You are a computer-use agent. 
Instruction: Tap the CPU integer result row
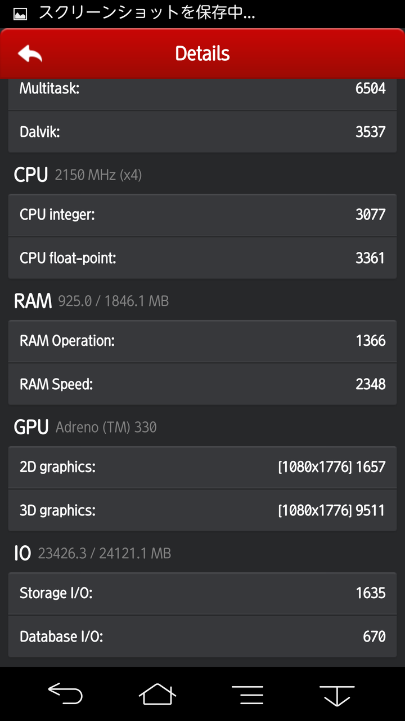click(x=202, y=215)
